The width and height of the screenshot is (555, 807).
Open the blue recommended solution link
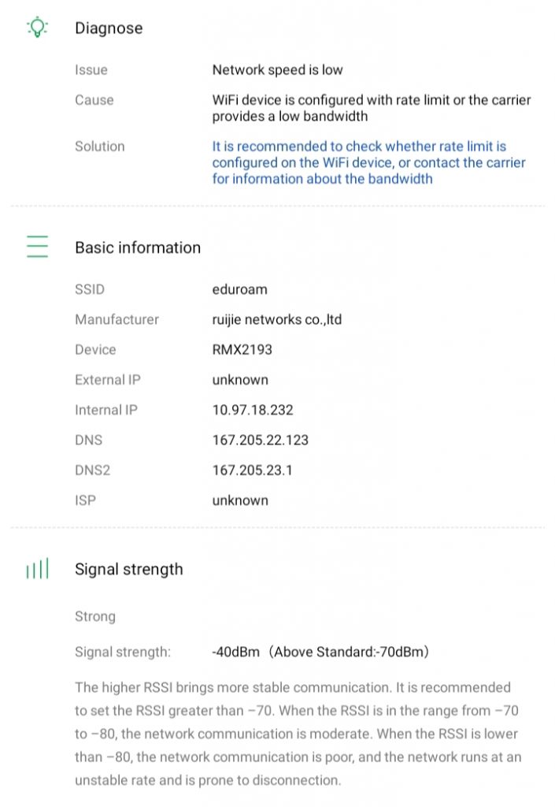pos(368,162)
